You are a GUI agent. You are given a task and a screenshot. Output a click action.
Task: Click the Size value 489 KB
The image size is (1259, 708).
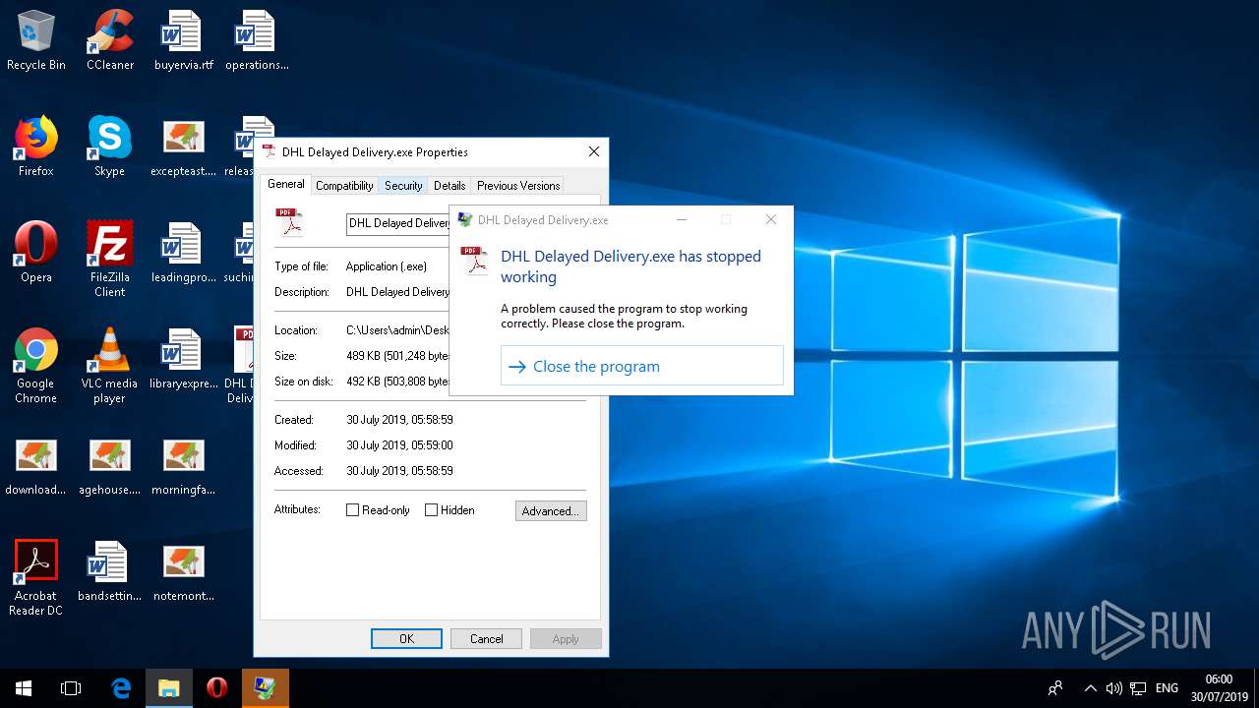tap(397, 356)
